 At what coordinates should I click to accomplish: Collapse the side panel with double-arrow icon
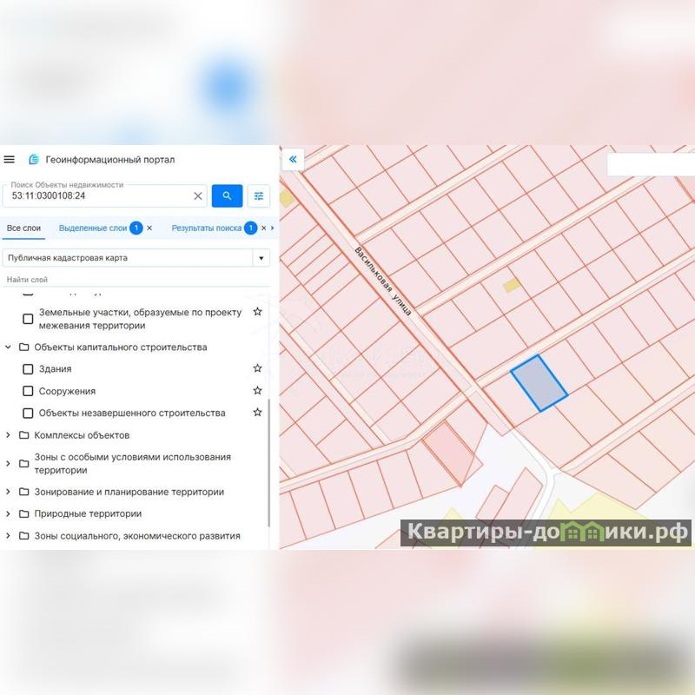point(293,159)
